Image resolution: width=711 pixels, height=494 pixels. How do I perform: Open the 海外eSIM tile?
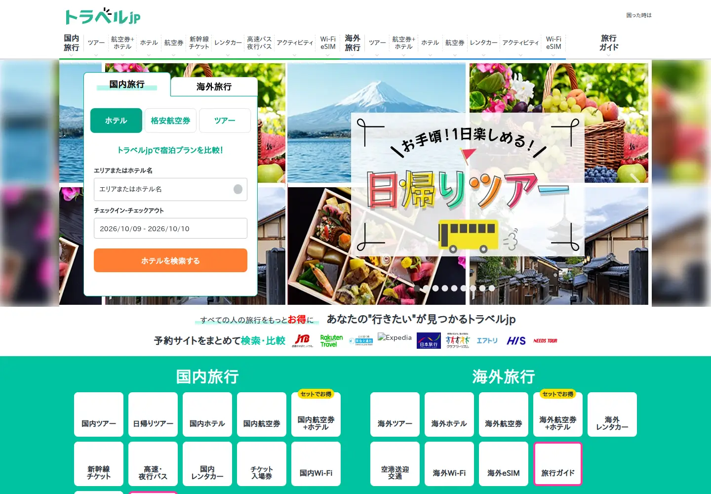coord(504,464)
